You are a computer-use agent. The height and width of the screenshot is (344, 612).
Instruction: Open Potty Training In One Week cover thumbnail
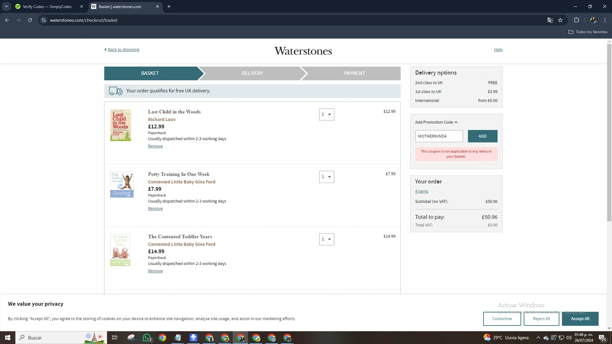point(122,185)
